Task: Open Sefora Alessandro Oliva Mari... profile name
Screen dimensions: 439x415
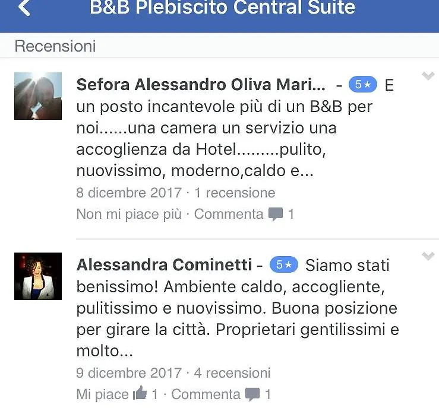Action: click(201, 84)
